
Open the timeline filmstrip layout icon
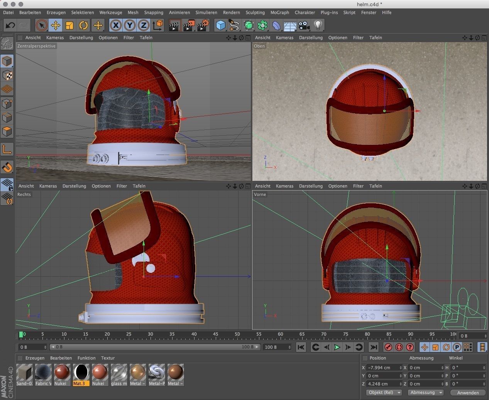click(x=482, y=347)
